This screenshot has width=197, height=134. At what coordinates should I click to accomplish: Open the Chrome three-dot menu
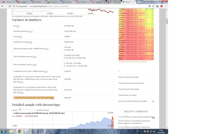[x=166, y=6]
